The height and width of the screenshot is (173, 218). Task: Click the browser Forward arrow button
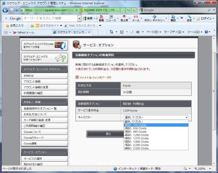(11, 10)
